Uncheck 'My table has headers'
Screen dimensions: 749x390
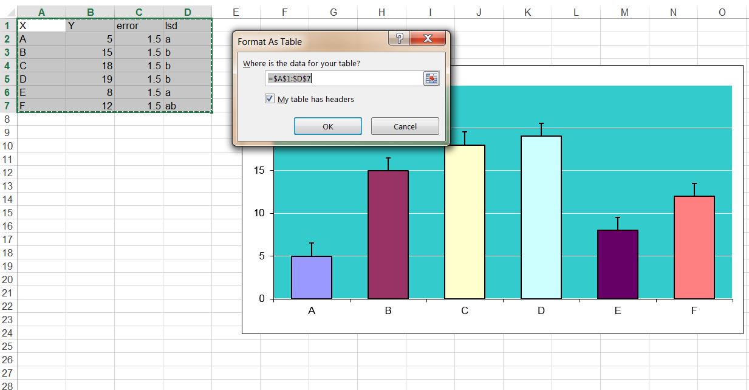tap(268, 98)
